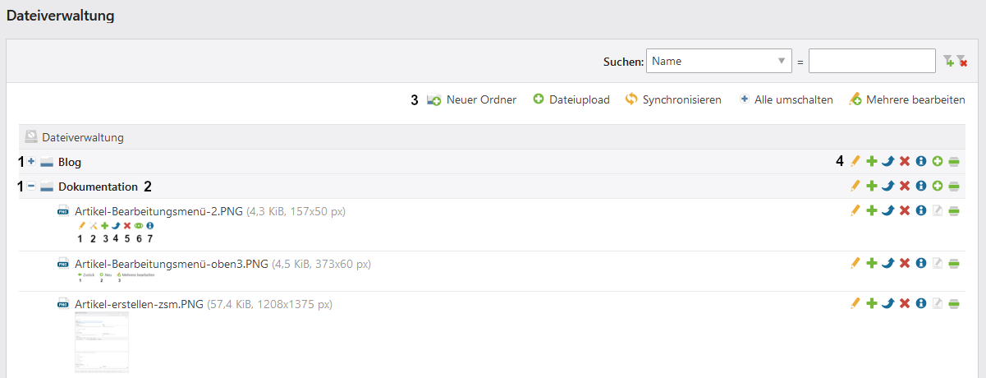Image resolution: width=986 pixels, height=378 pixels.
Task: Click the source editor icon for Artikel-Bearbeitungsmenü-2.PNG
Action: [937, 211]
